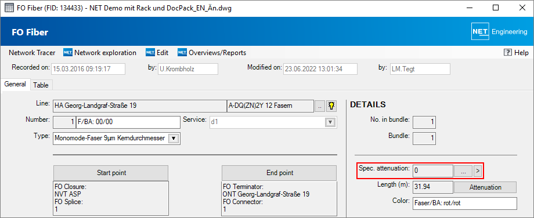Click the '..' button beside the Line field
Image resolution: width=534 pixels, height=218 pixels.
[x=319, y=106]
